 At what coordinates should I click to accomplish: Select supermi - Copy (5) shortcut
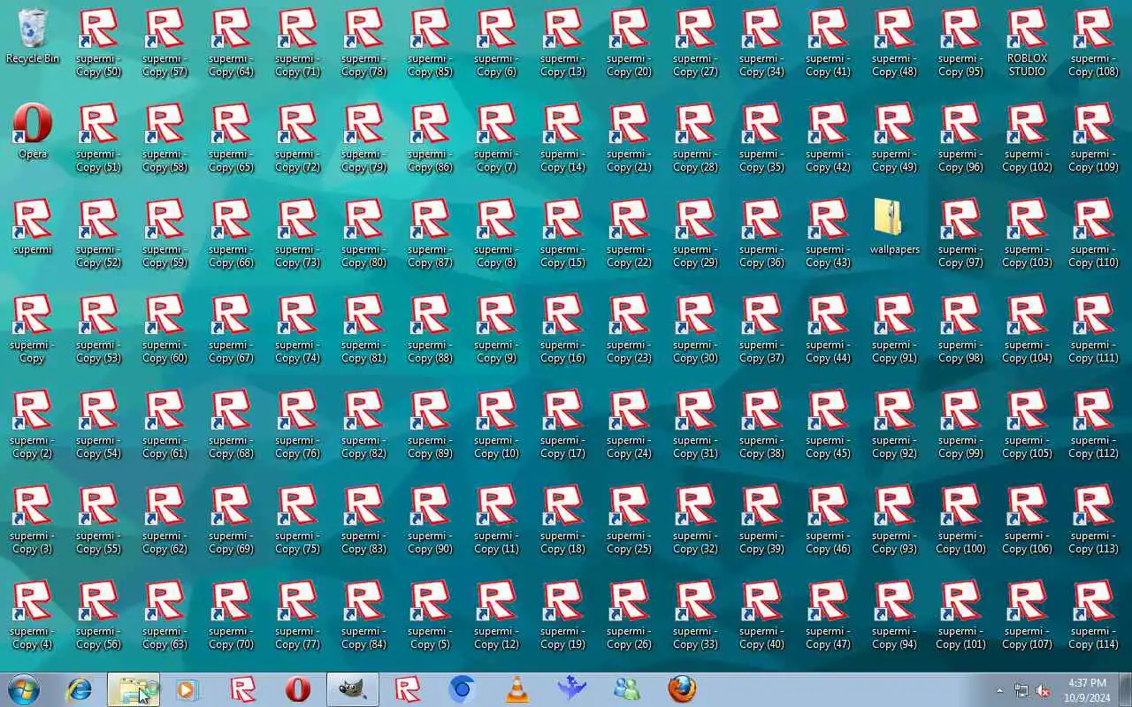pyautogui.click(x=431, y=615)
